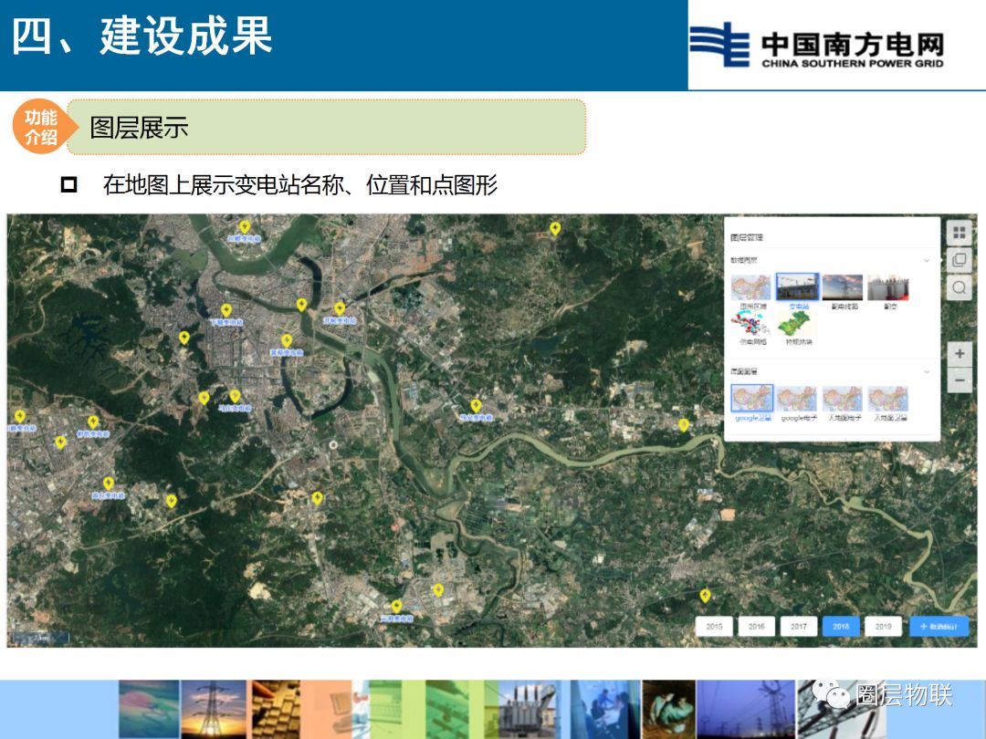The height and width of the screenshot is (739, 986).
Task: Choose the Tianditu electronic basemap thumbnail
Action: click(843, 399)
